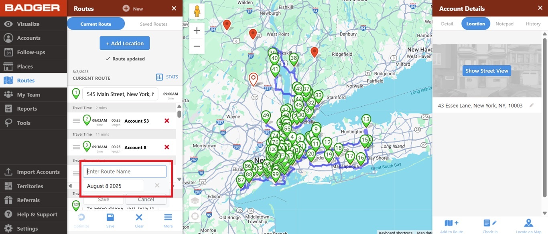Switch to the Location tab

(x=476, y=24)
